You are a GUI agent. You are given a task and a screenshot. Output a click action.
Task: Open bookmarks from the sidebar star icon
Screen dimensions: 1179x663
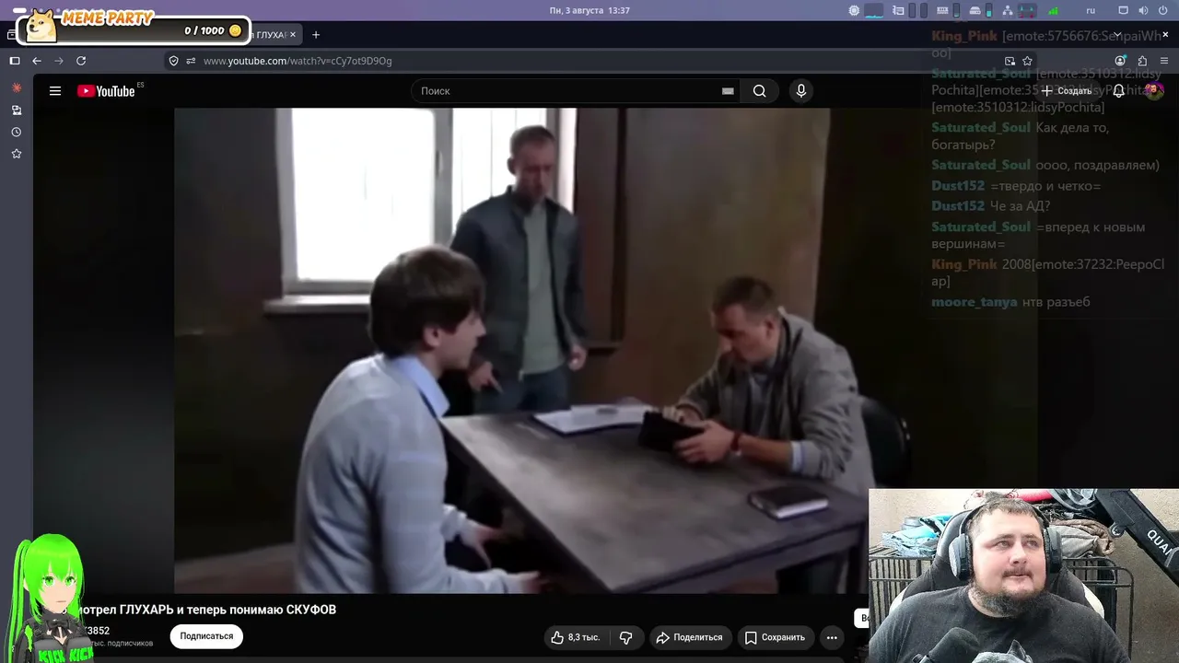[16, 154]
